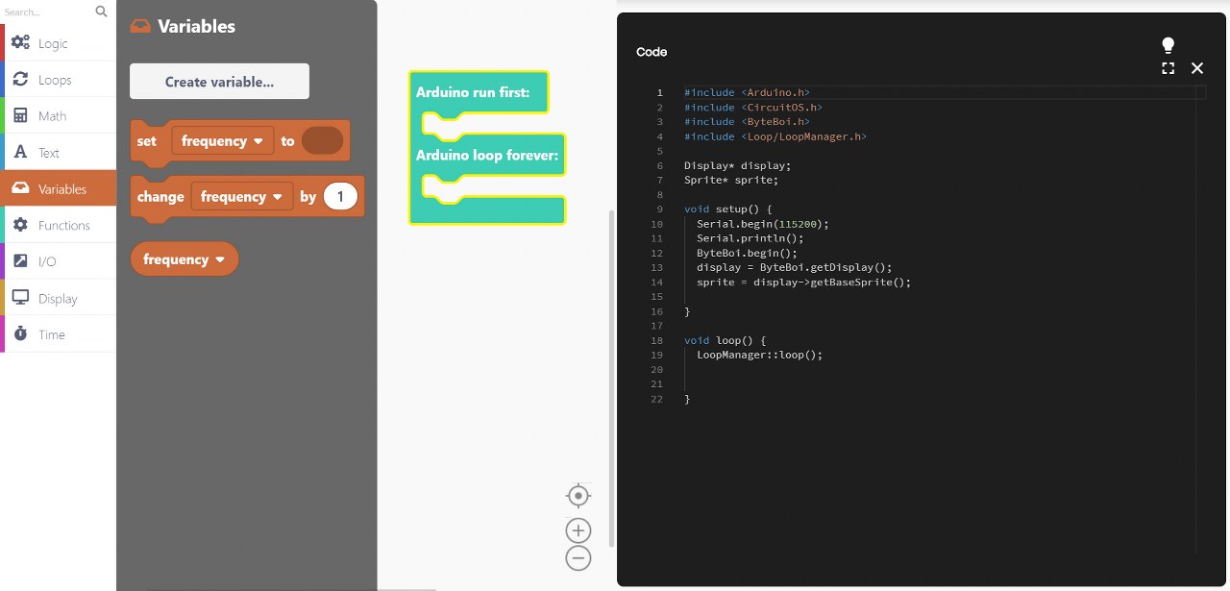The height and width of the screenshot is (591, 1230).
Task: Click code line #include <ByteBoi.h>
Action: tap(747, 122)
